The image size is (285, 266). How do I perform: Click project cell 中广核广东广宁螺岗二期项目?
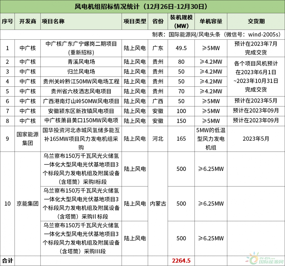point(81,48)
